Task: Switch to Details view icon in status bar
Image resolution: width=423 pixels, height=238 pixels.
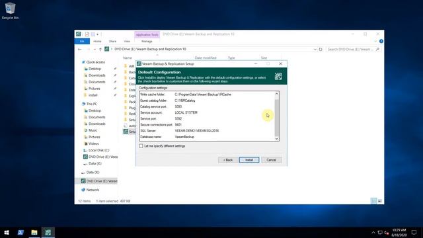Action: [x=374, y=201]
